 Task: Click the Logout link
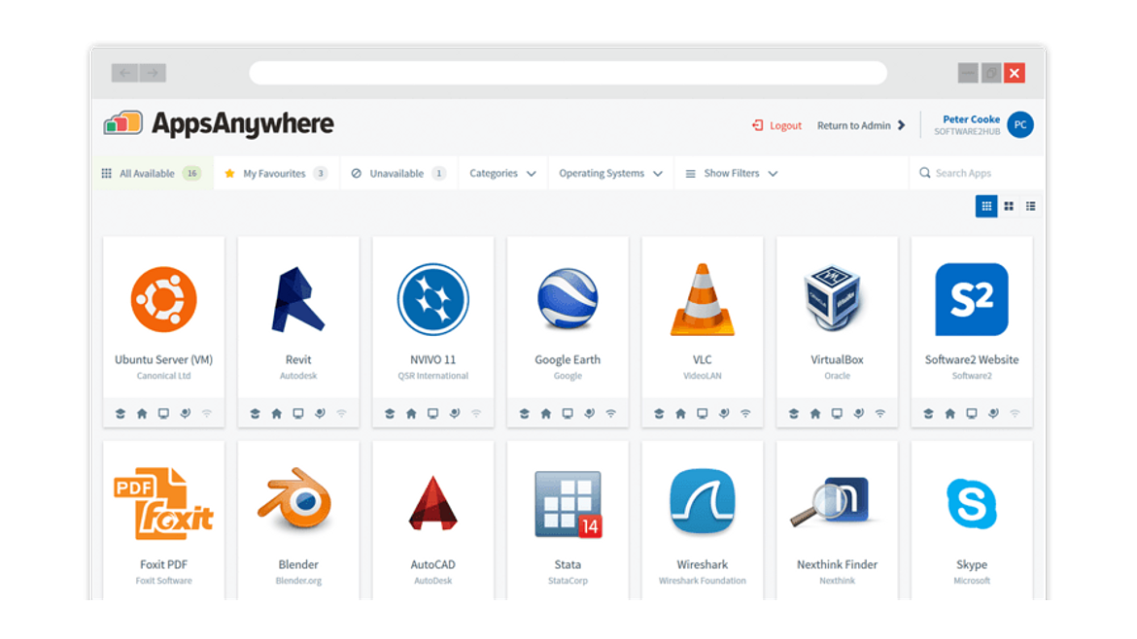click(x=776, y=125)
